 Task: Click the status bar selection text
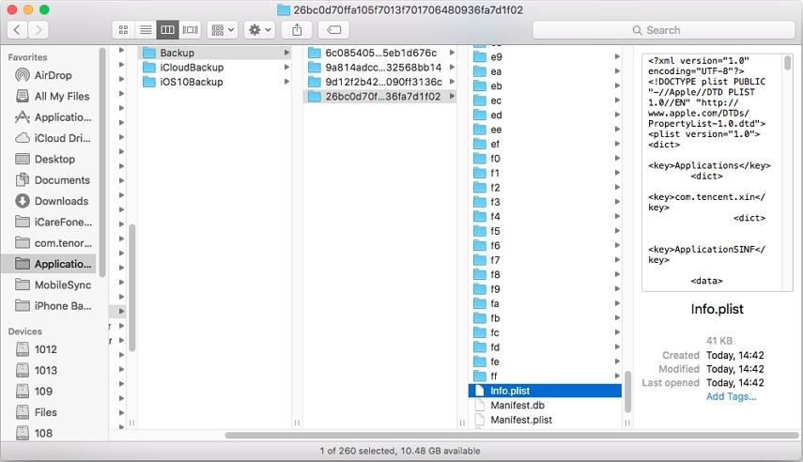tap(400, 451)
